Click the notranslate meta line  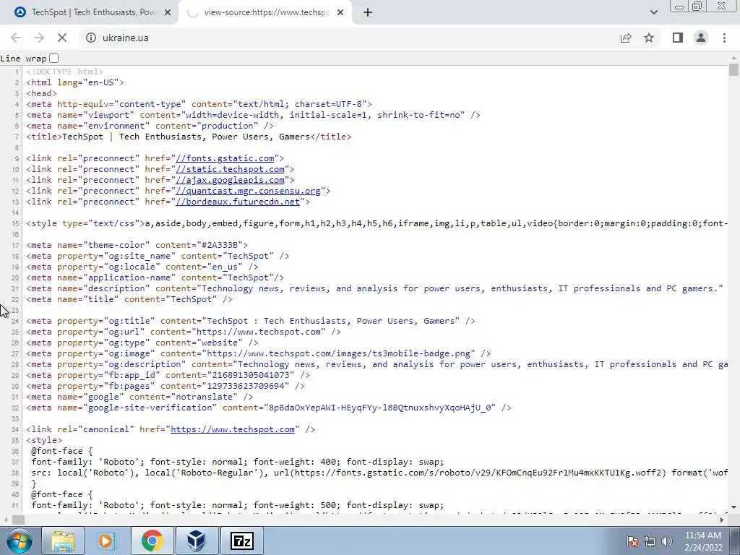point(139,397)
